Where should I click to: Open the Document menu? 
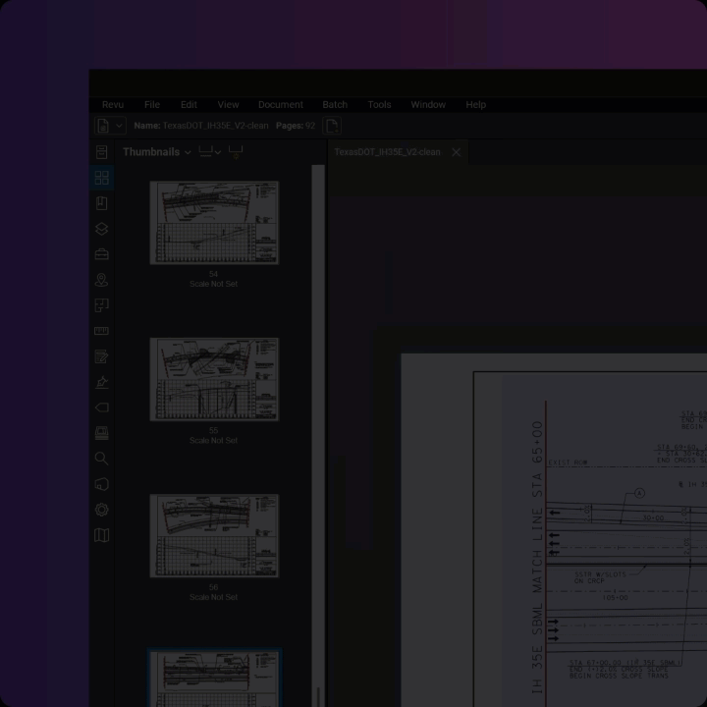click(280, 105)
